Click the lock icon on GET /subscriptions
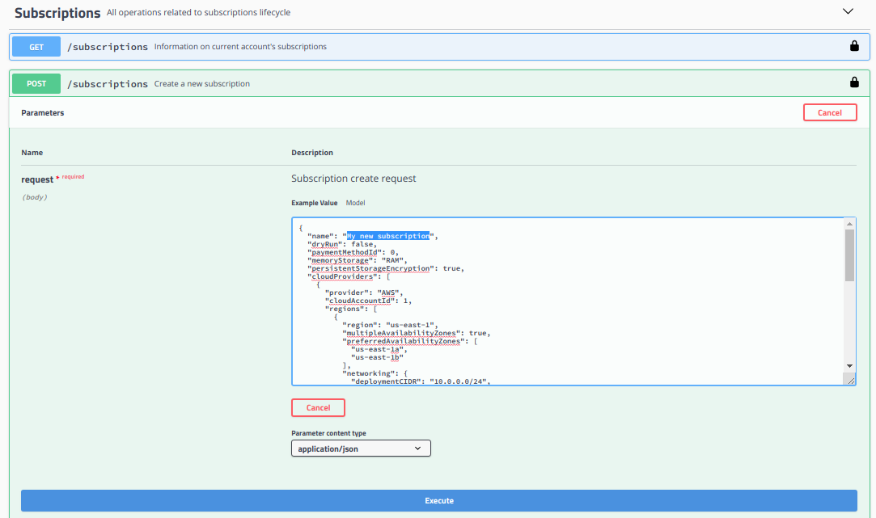The height and width of the screenshot is (518, 876). 854,47
